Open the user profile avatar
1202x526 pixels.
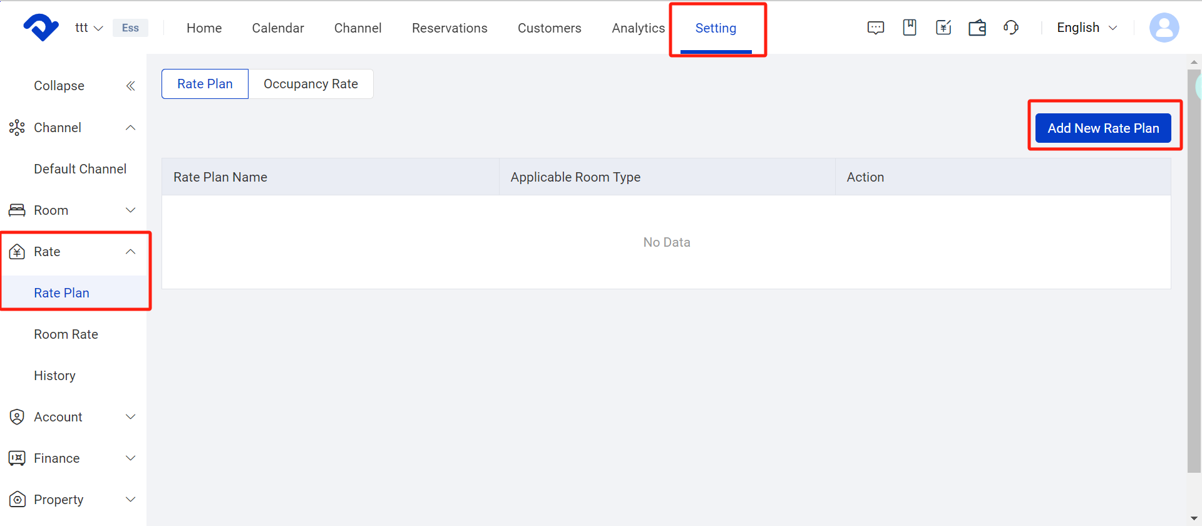click(1164, 28)
